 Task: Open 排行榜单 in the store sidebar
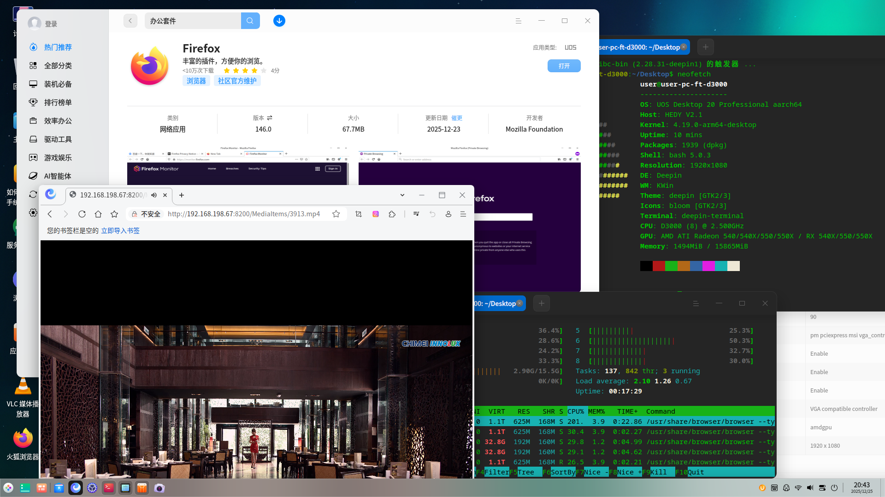58,103
